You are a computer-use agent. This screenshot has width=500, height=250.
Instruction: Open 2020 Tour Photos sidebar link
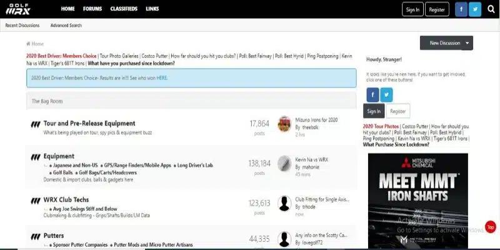pyautogui.click(x=381, y=126)
